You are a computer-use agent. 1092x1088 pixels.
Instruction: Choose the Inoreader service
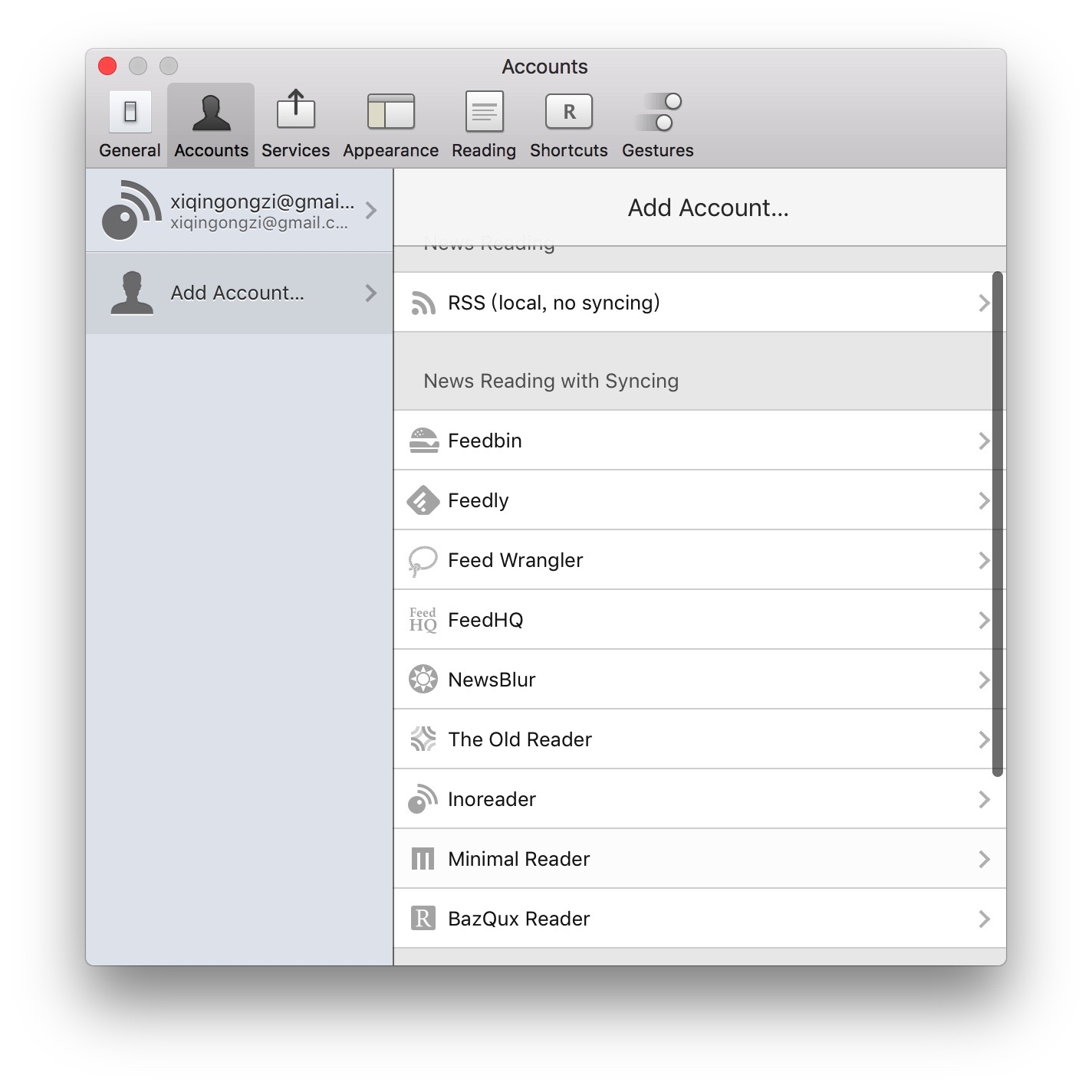coord(699,799)
